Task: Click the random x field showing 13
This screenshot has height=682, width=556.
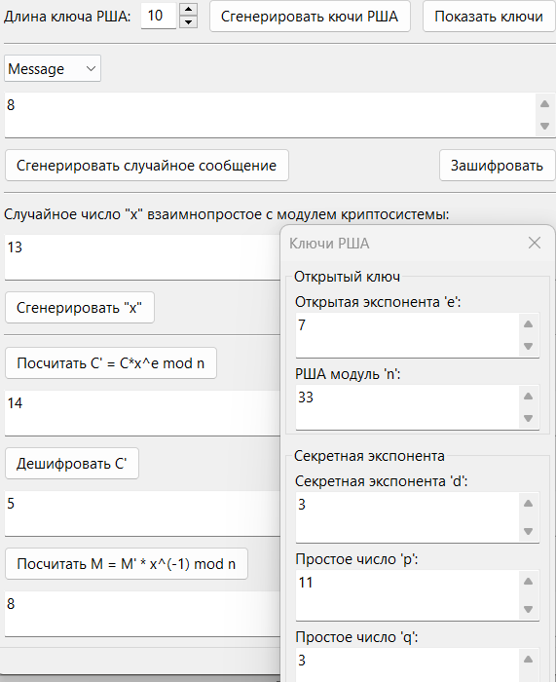Action: (x=142, y=257)
